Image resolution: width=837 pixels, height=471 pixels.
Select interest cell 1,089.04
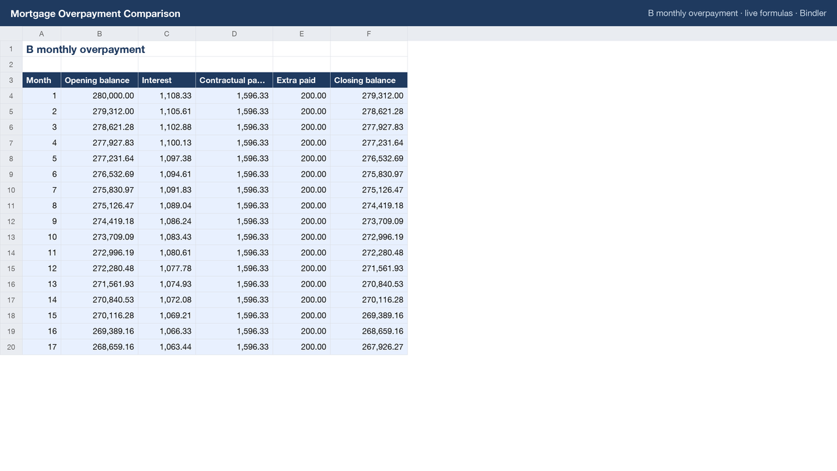(x=167, y=206)
